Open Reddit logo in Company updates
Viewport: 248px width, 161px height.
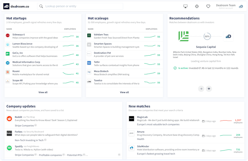tap(9, 119)
